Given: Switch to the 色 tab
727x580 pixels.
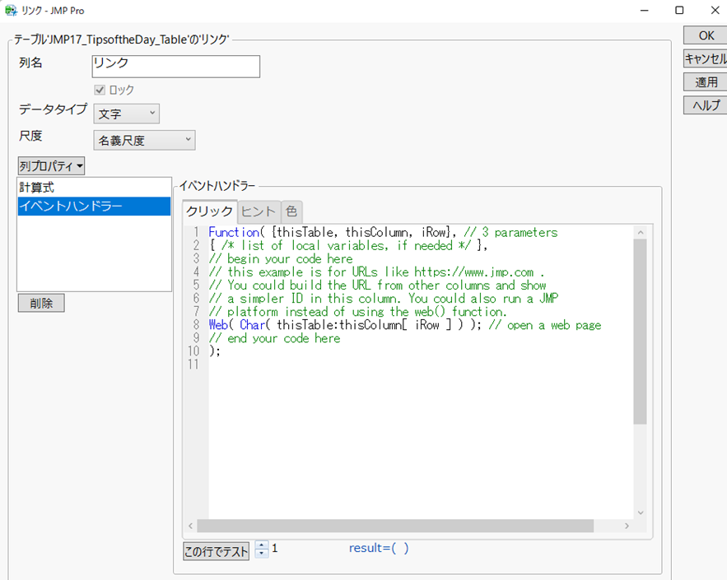Looking at the screenshot, I should coord(291,211).
